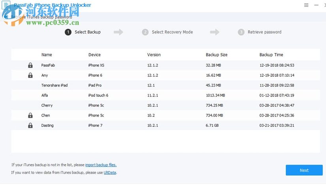
Task: Select the Retrieve password step label
Action: (264, 32)
